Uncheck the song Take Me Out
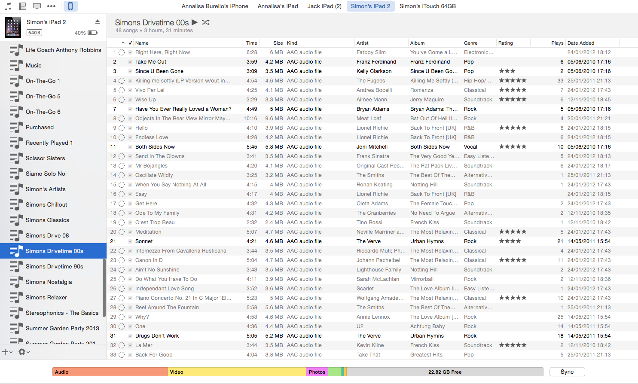 130,62
